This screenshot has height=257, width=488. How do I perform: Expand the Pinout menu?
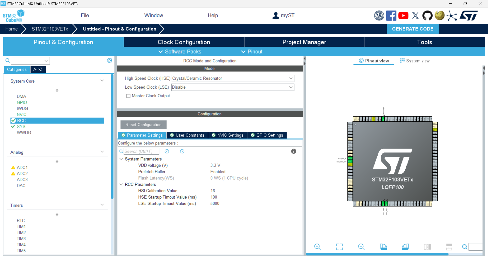(252, 52)
